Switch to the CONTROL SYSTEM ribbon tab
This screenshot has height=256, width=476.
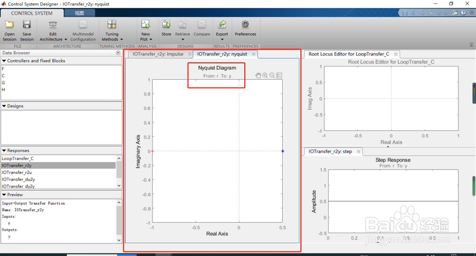(x=32, y=13)
